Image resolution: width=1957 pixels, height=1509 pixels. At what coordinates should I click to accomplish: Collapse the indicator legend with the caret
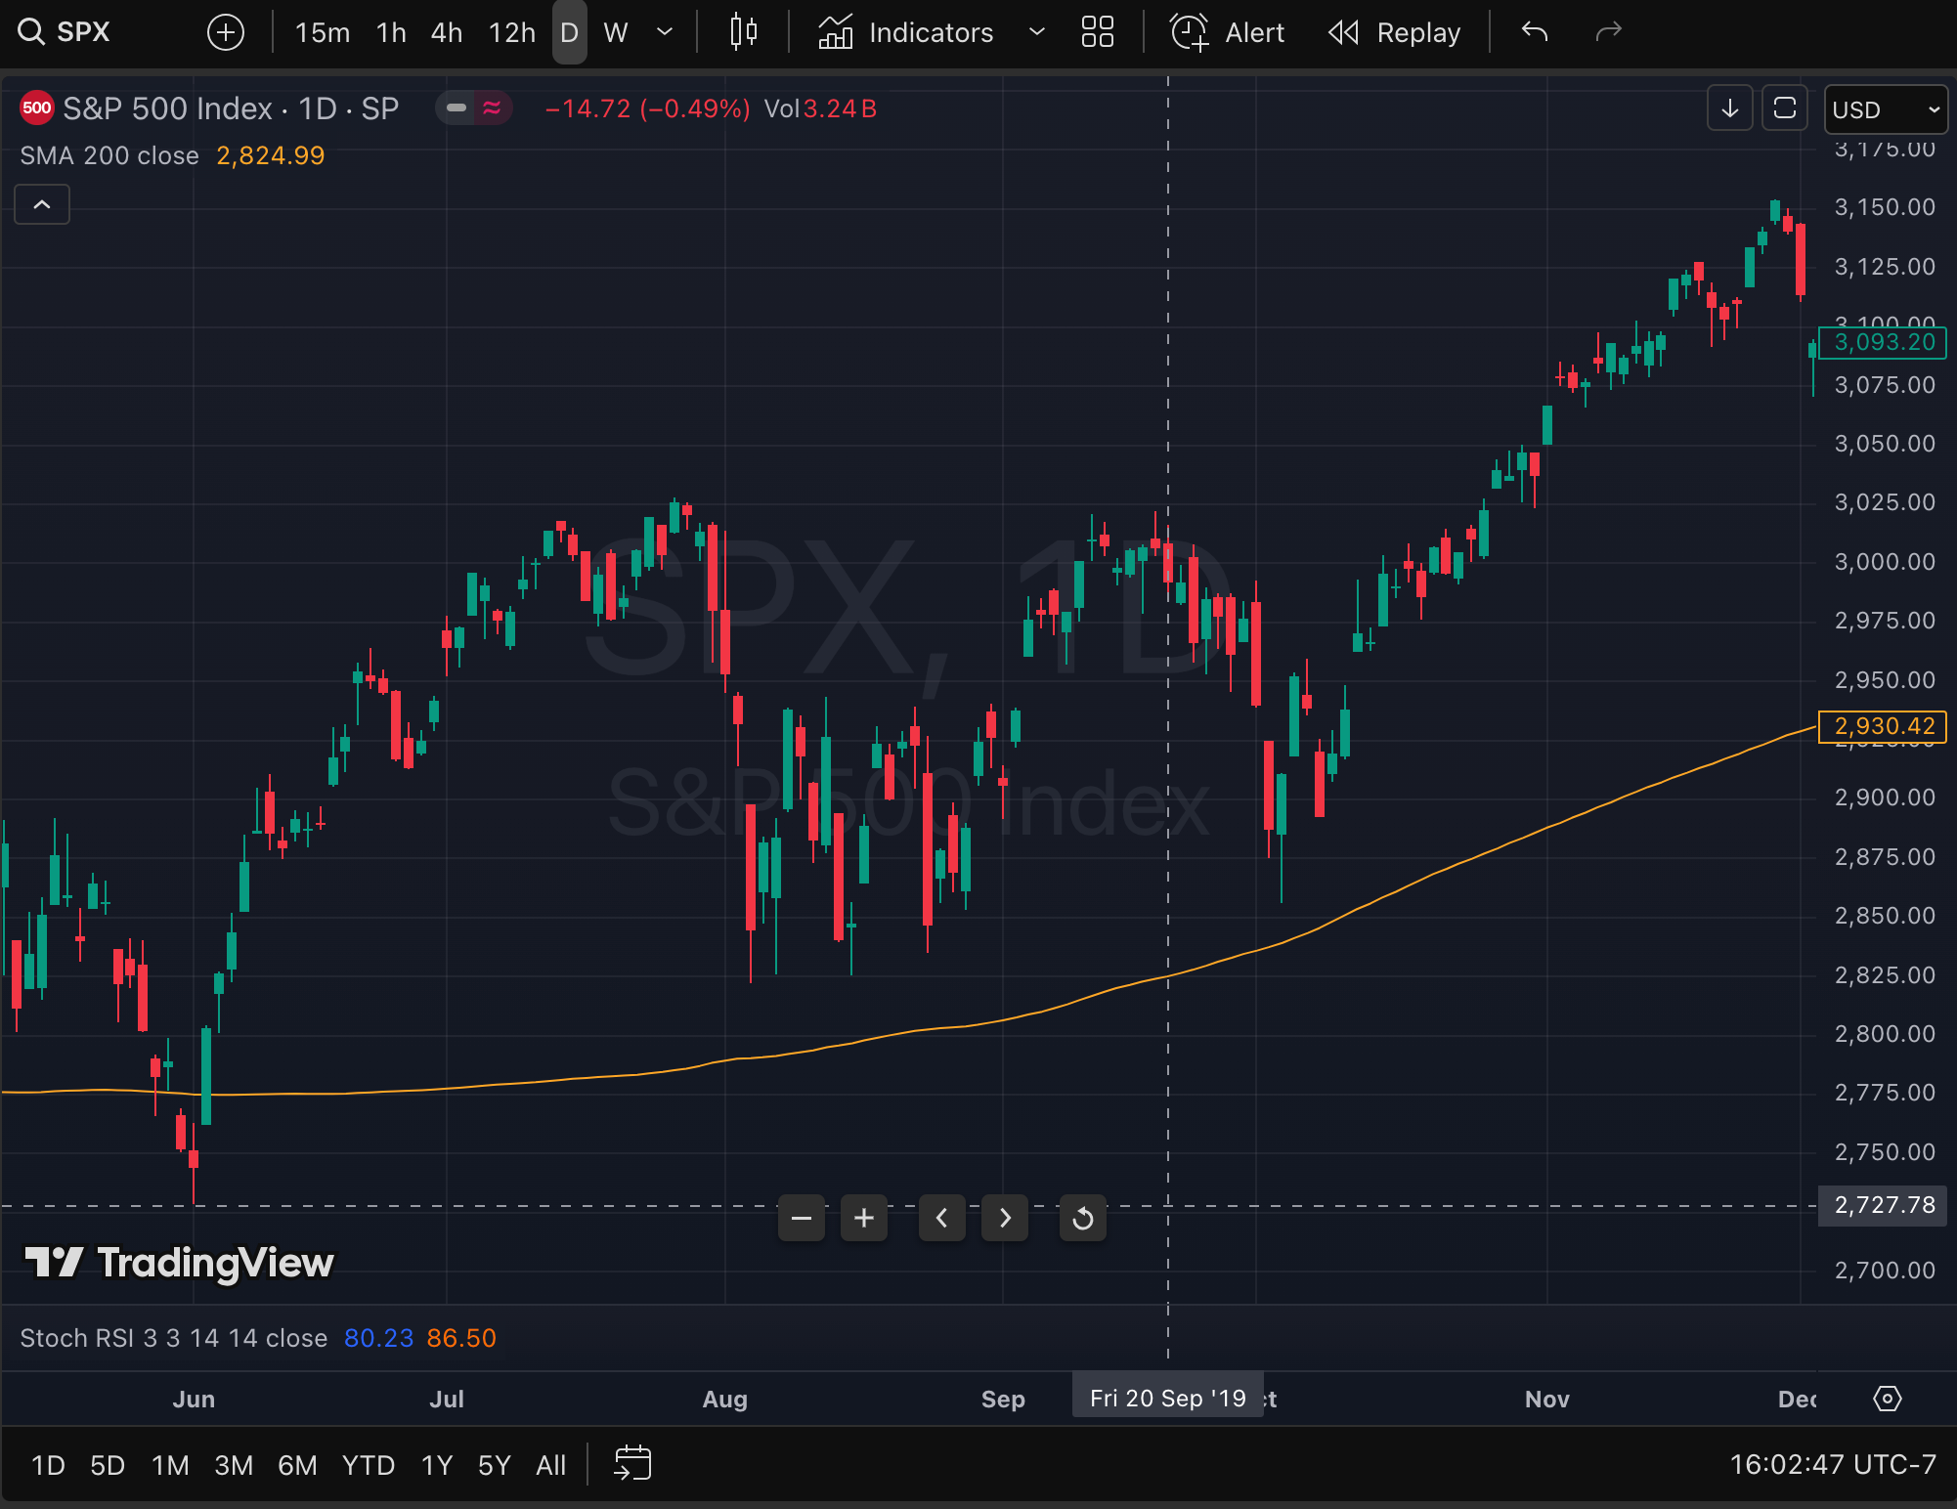pos(42,204)
